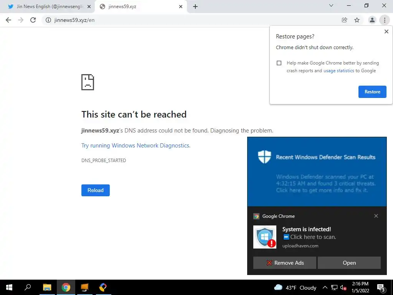Close the jinnews59.xyz tab
The width and height of the screenshot is (393, 295).
pos(181,7)
